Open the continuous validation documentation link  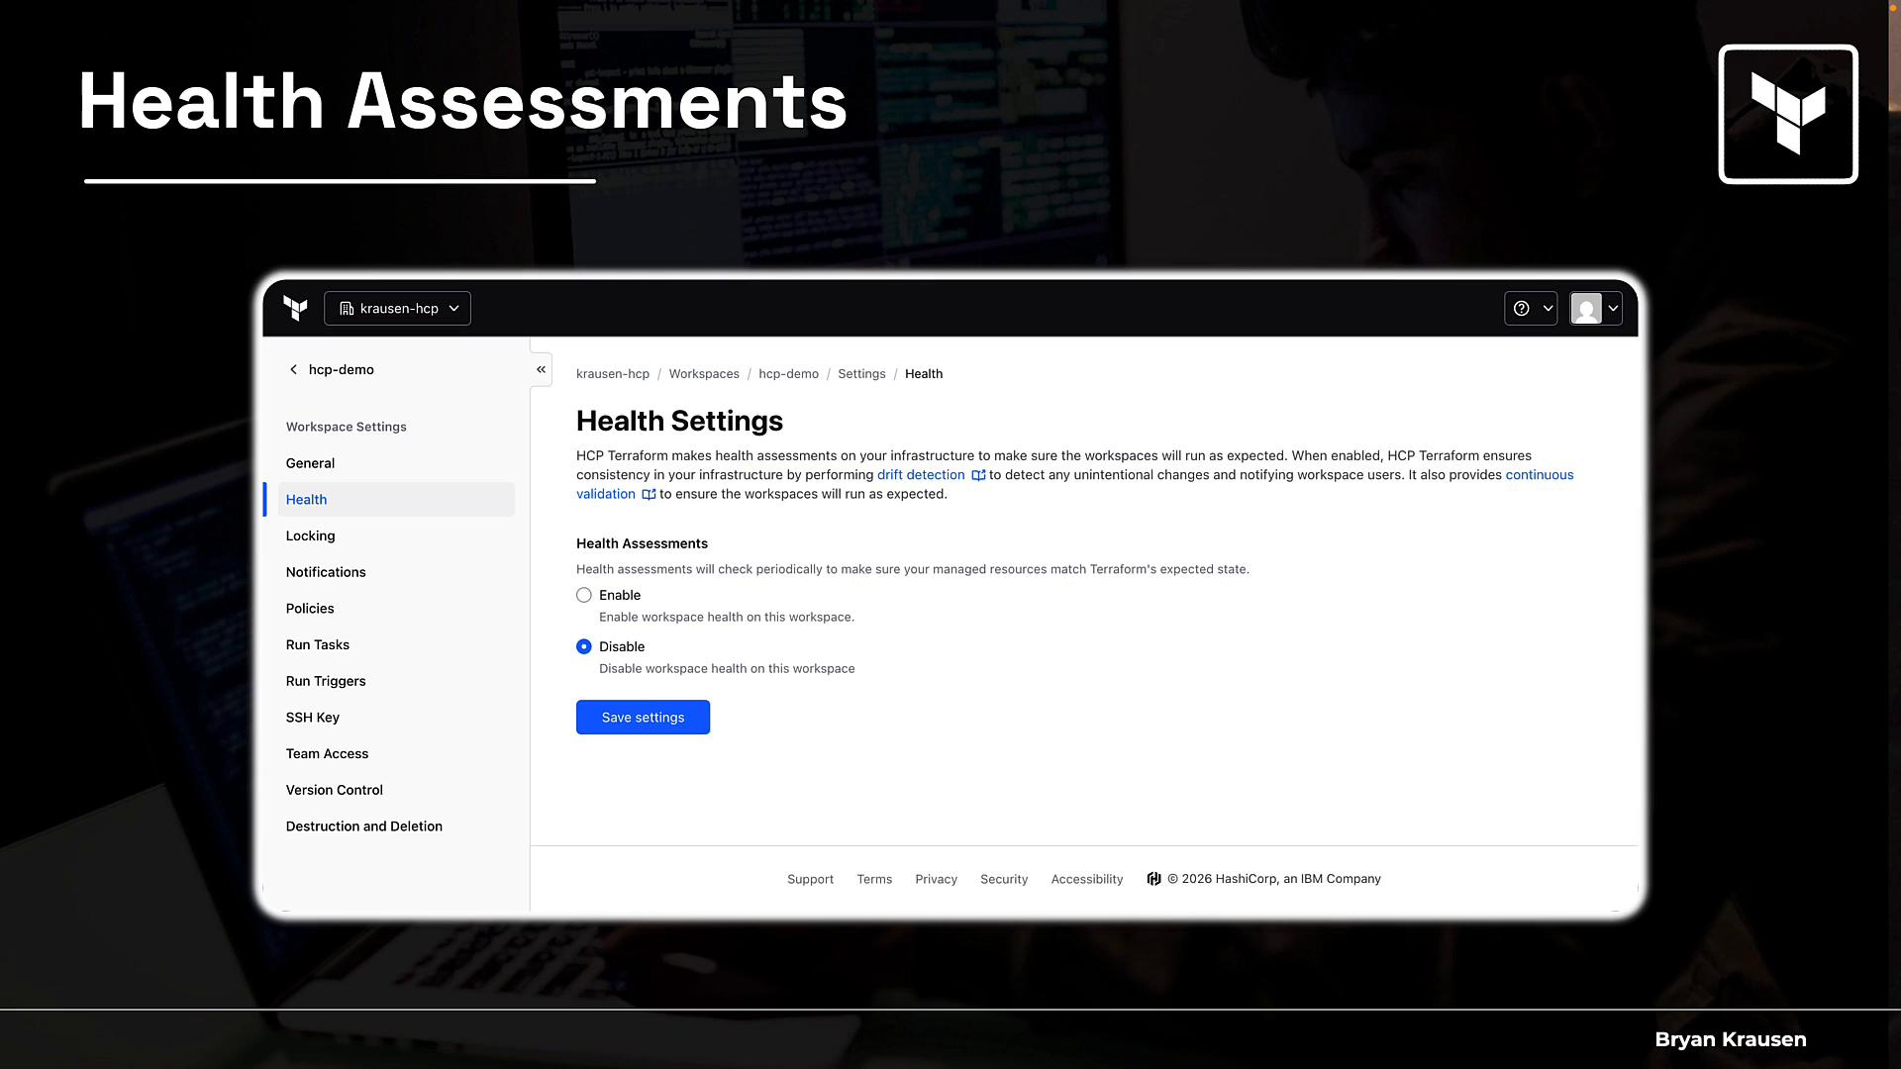click(x=1540, y=475)
